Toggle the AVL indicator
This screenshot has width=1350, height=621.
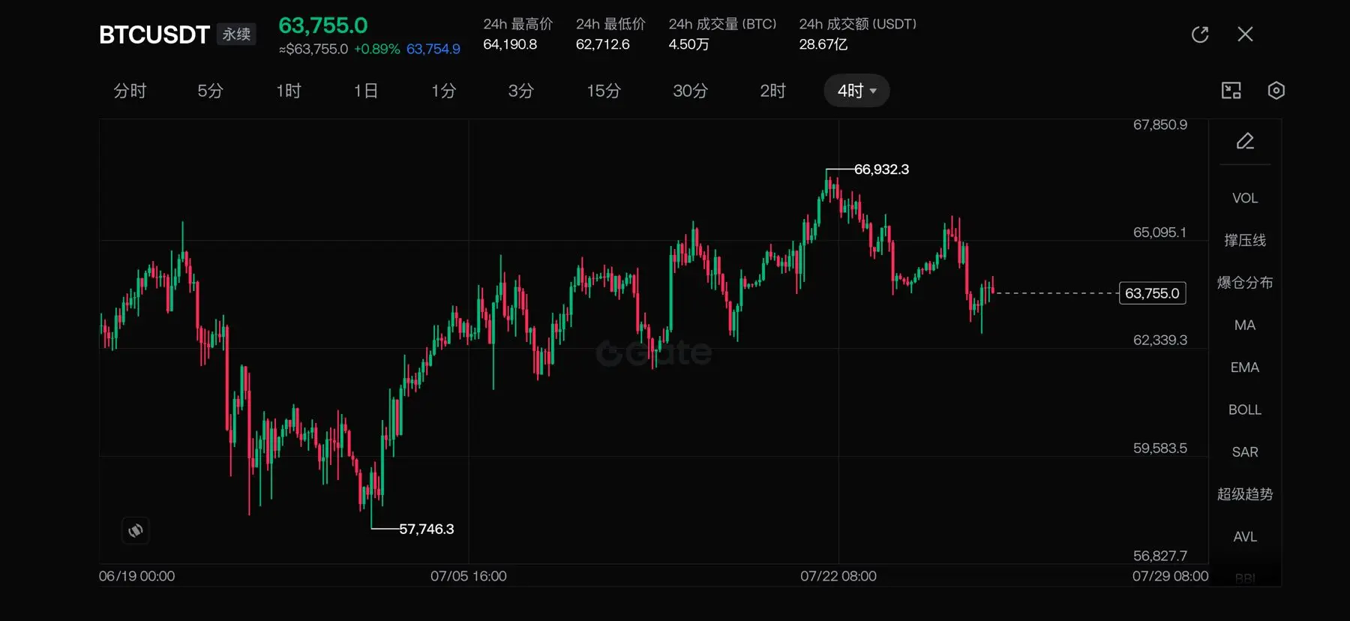1245,537
